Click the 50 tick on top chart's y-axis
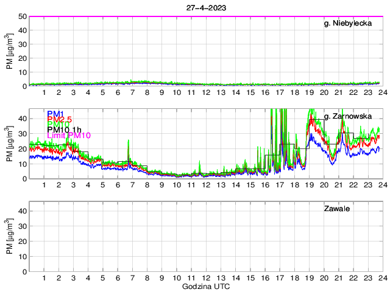Viewport: 390px width, 292px height. tap(22, 16)
